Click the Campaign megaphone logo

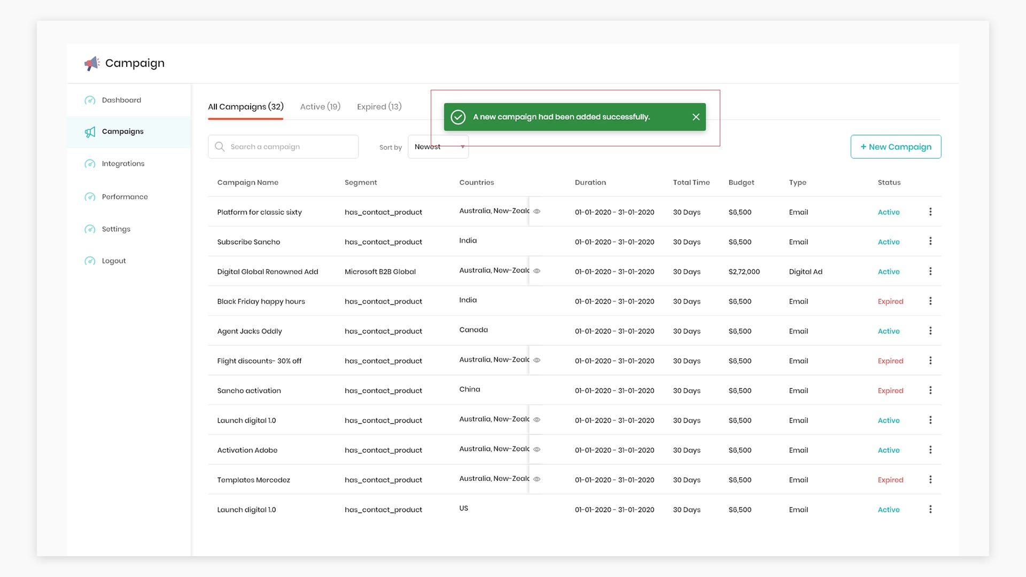pos(92,64)
